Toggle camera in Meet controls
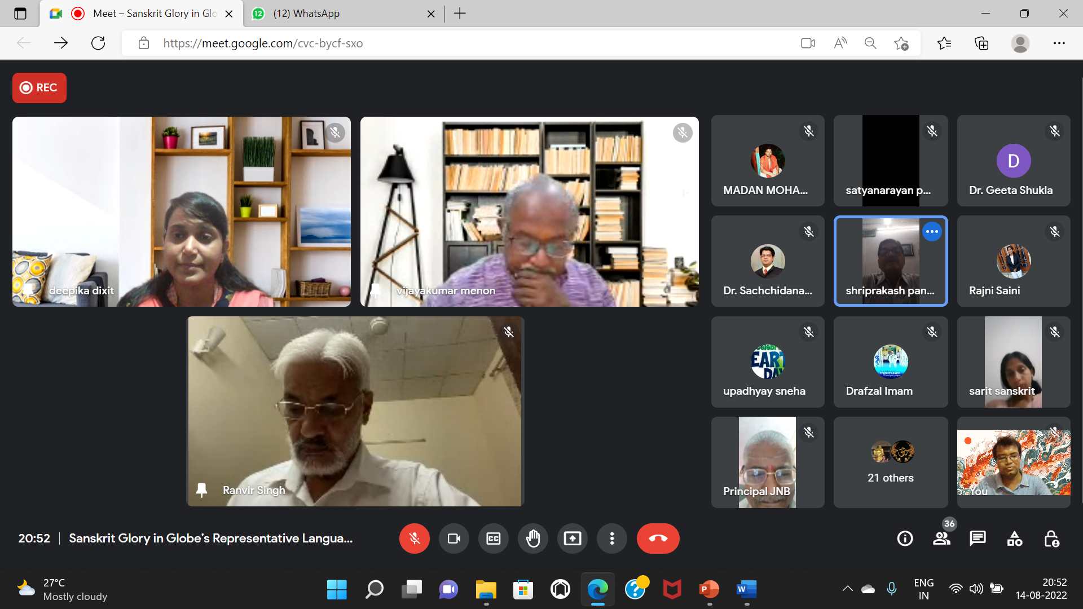 pyautogui.click(x=454, y=539)
